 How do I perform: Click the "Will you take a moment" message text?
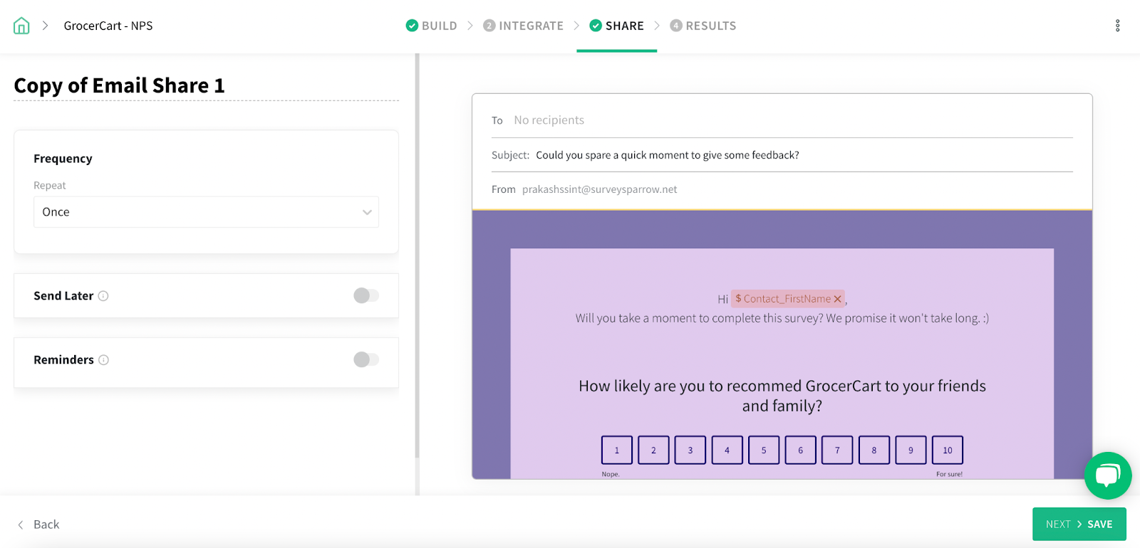782,318
